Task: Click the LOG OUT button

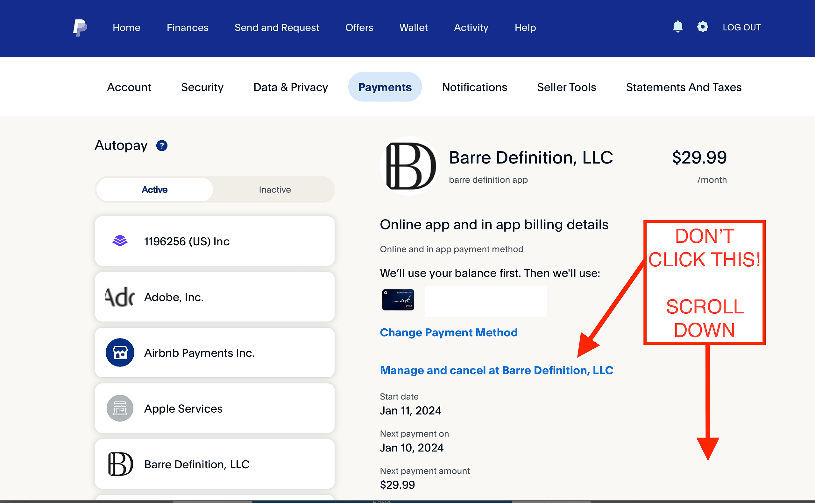Action: 741,28
